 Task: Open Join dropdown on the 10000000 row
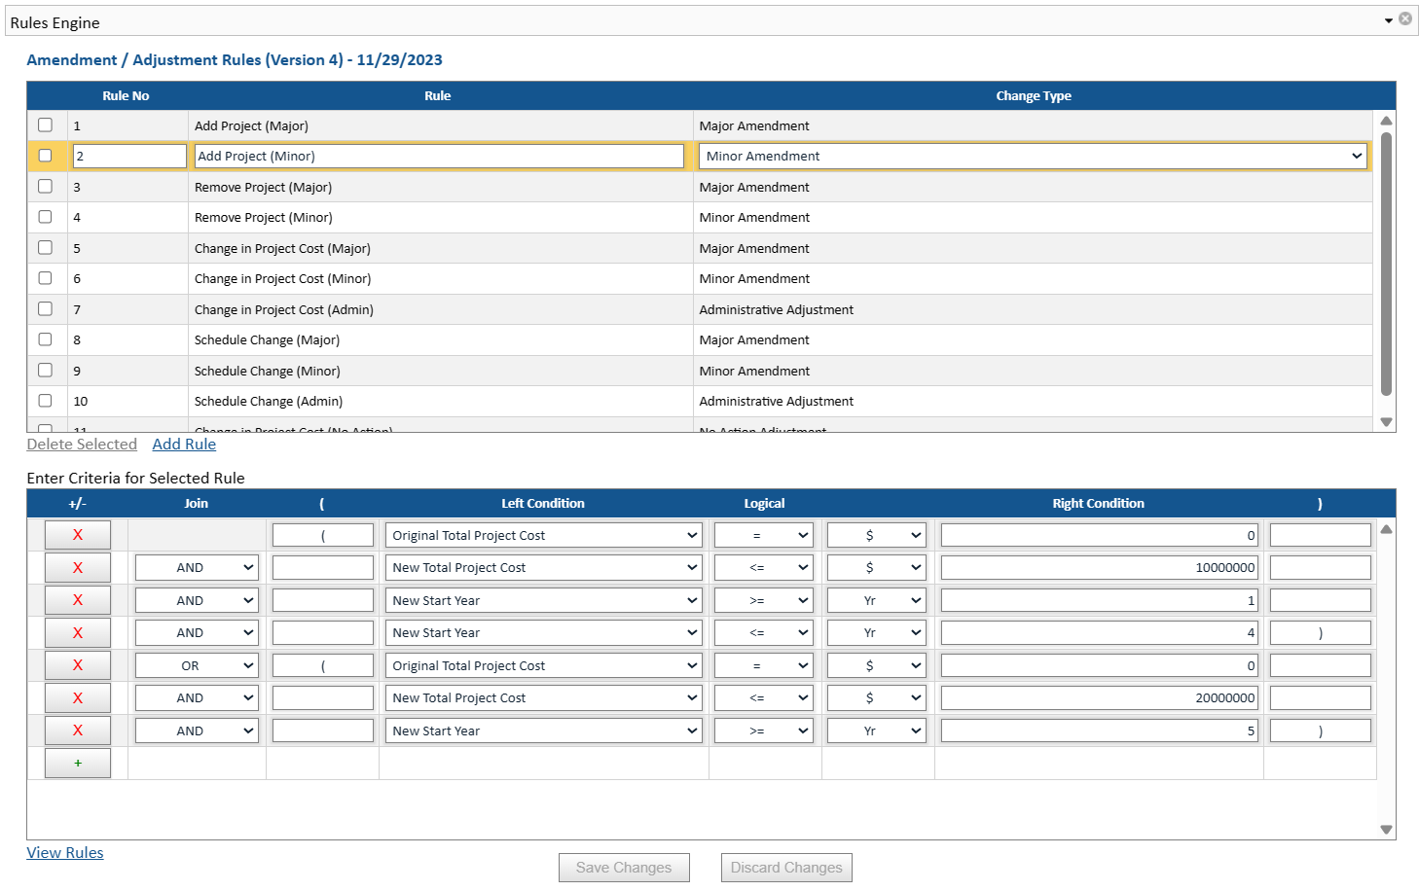[x=197, y=568]
